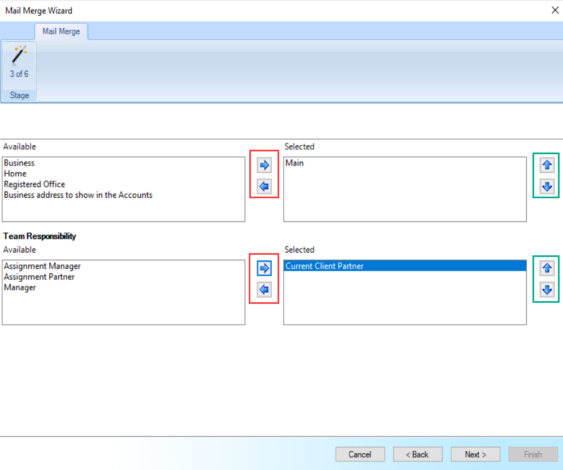Image resolution: width=563 pixels, height=470 pixels.
Task: Switch to the Mail Merge tab
Action: click(61, 31)
